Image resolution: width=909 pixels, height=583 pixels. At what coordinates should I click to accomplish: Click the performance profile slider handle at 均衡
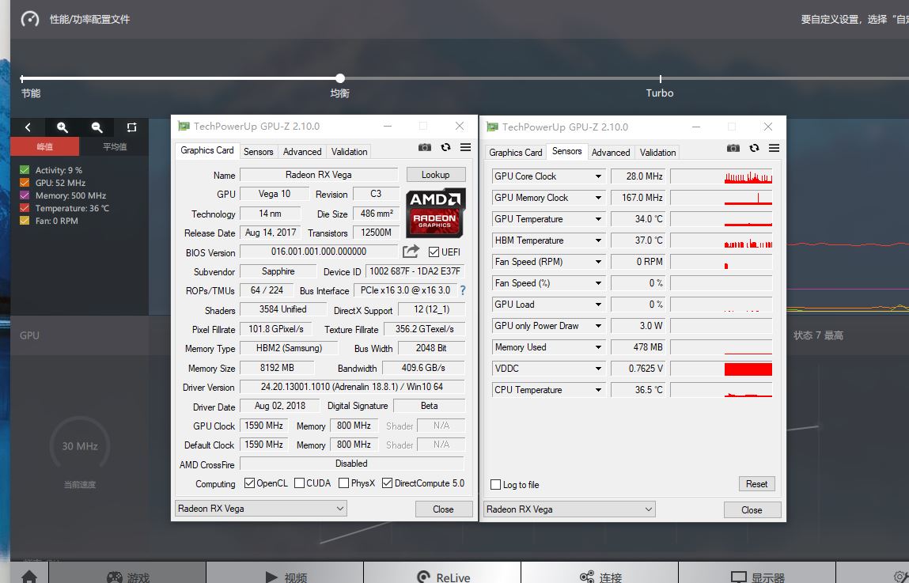pyautogui.click(x=340, y=78)
